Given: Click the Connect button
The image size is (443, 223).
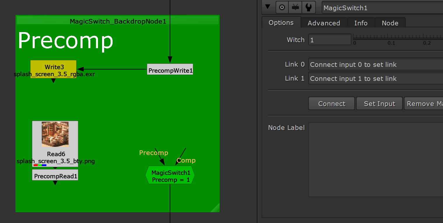Looking at the screenshot, I should 332,104.
